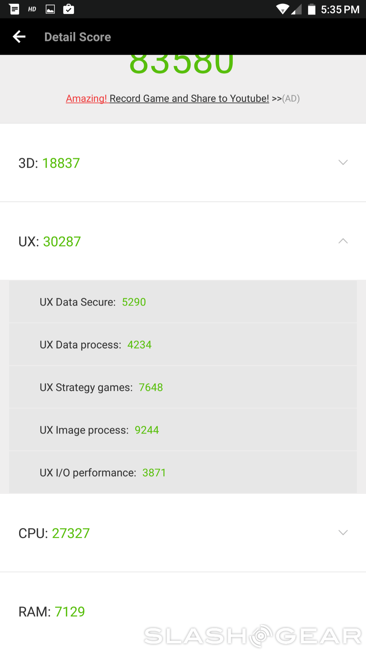Select the UX Image process score row
This screenshot has height=650, width=366.
pos(182,430)
